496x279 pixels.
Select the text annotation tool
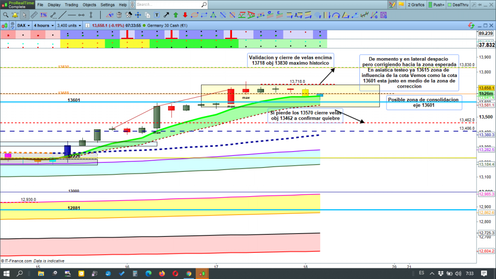pos(156,15)
